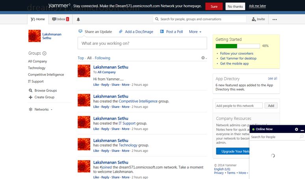Image resolution: width=305 pixels, height=179 pixels.
Task: Open the Terms link
Action: pyautogui.click(x=231, y=173)
